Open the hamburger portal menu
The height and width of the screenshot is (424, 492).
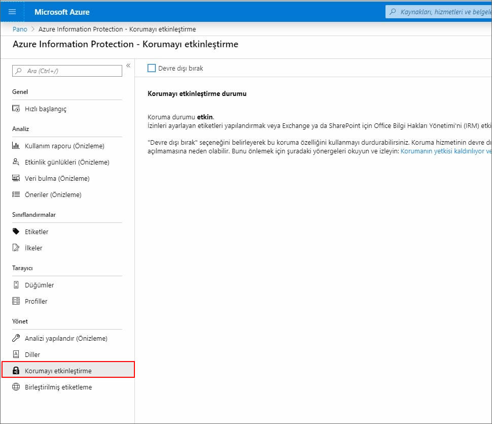[x=12, y=12]
